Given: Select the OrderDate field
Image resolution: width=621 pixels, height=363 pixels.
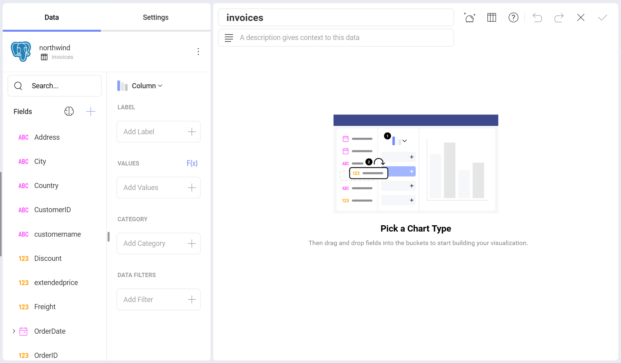Looking at the screenshot, I should tap(50, 331).
